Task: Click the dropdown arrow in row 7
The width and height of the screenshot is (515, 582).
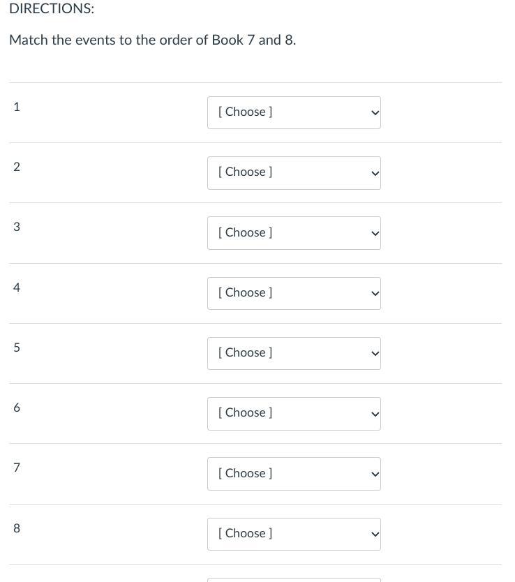Action: (x=375, y=474)
